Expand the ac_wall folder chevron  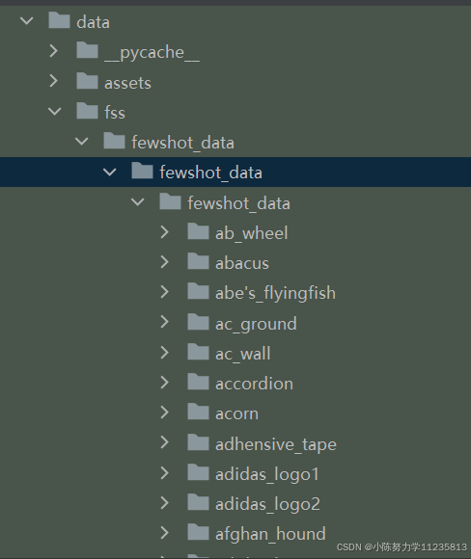[165, 353]
